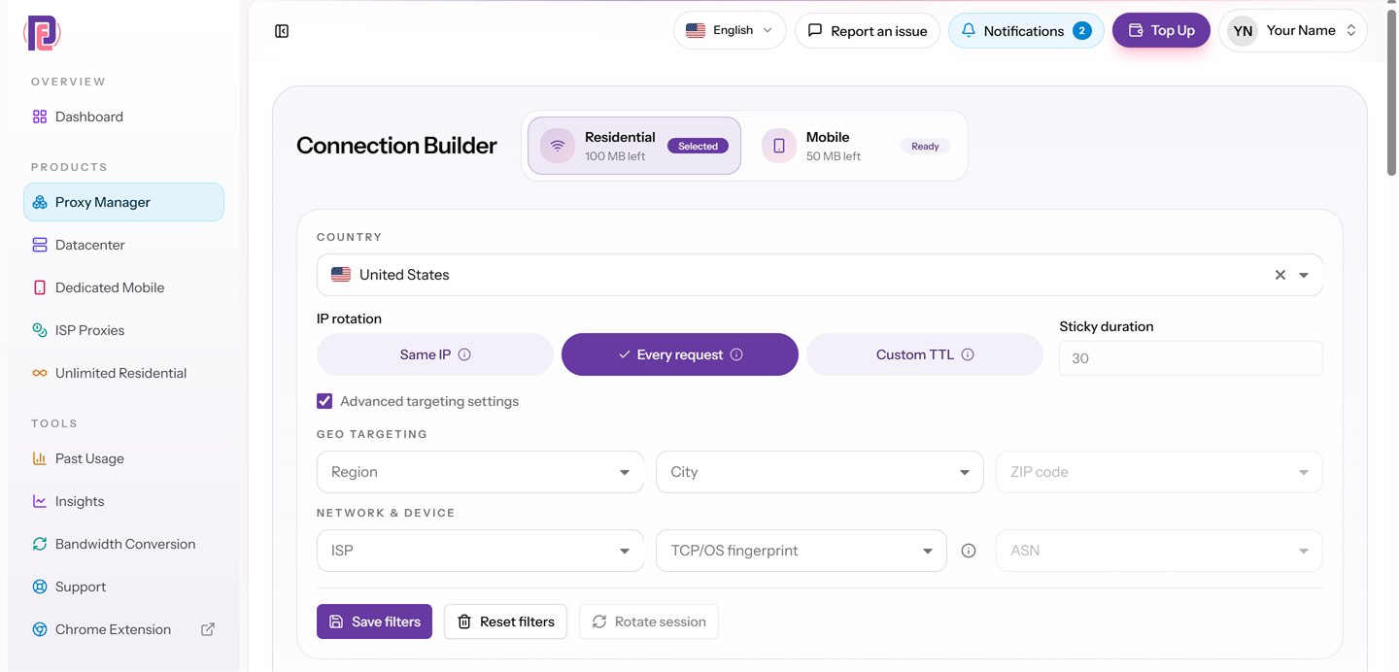Click the external link icon beside Chrome Extension
The width and height of the screenshot is (1399, 672).
point(208,629)
